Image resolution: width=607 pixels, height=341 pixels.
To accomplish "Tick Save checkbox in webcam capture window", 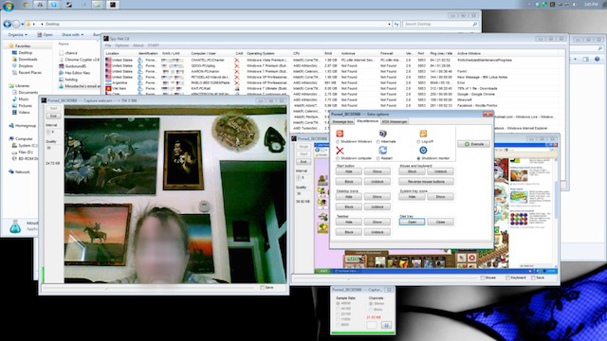I will (262, 287).
